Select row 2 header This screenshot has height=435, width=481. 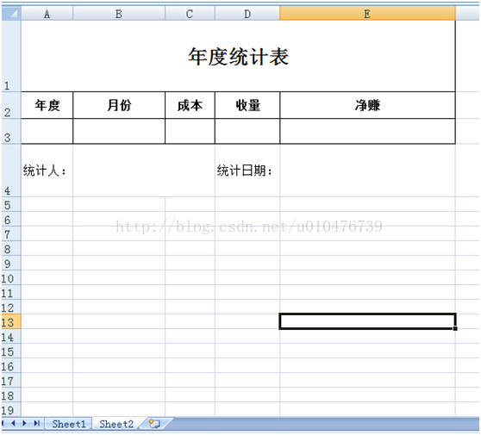pos(11,105)
